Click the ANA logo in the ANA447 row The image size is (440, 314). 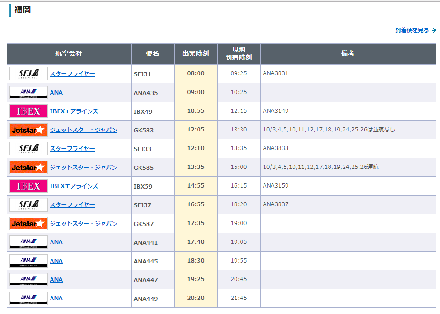[x=29, y=280]
